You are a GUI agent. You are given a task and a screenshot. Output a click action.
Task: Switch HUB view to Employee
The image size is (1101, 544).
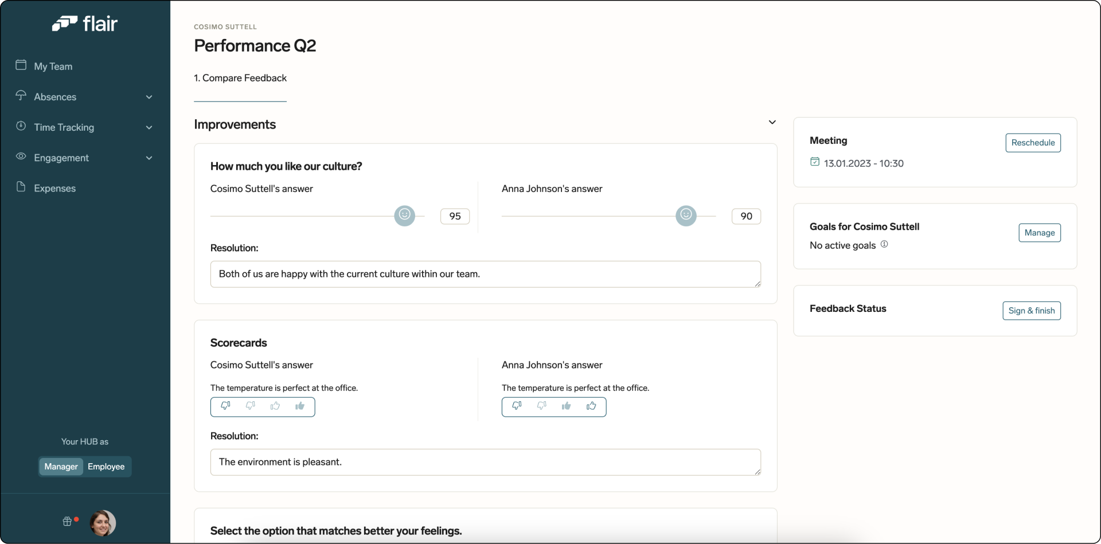(x=106, y=466)
